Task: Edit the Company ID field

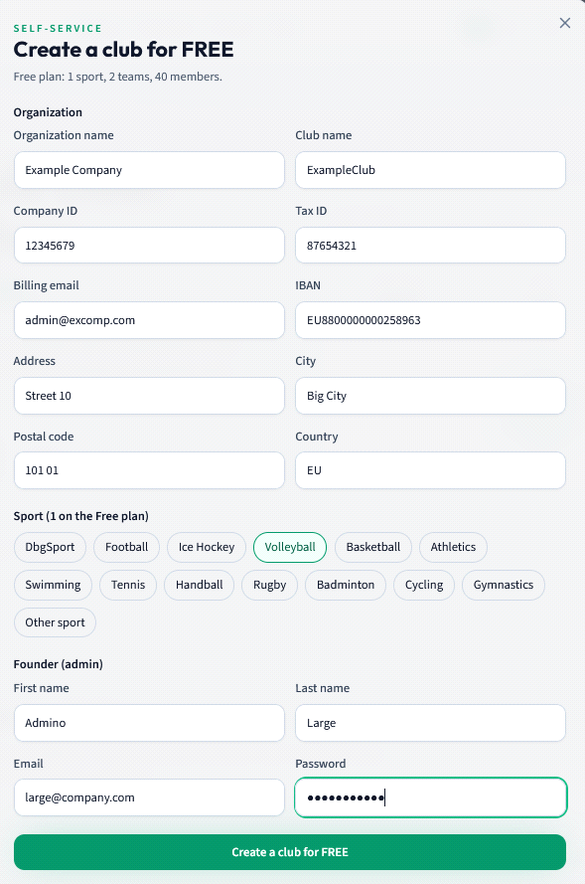Action: tap(149, 246)
